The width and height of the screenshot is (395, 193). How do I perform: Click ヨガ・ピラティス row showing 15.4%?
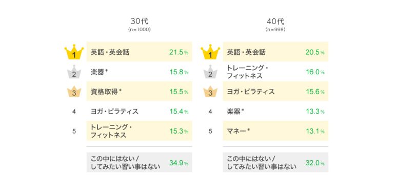point(140,111)
